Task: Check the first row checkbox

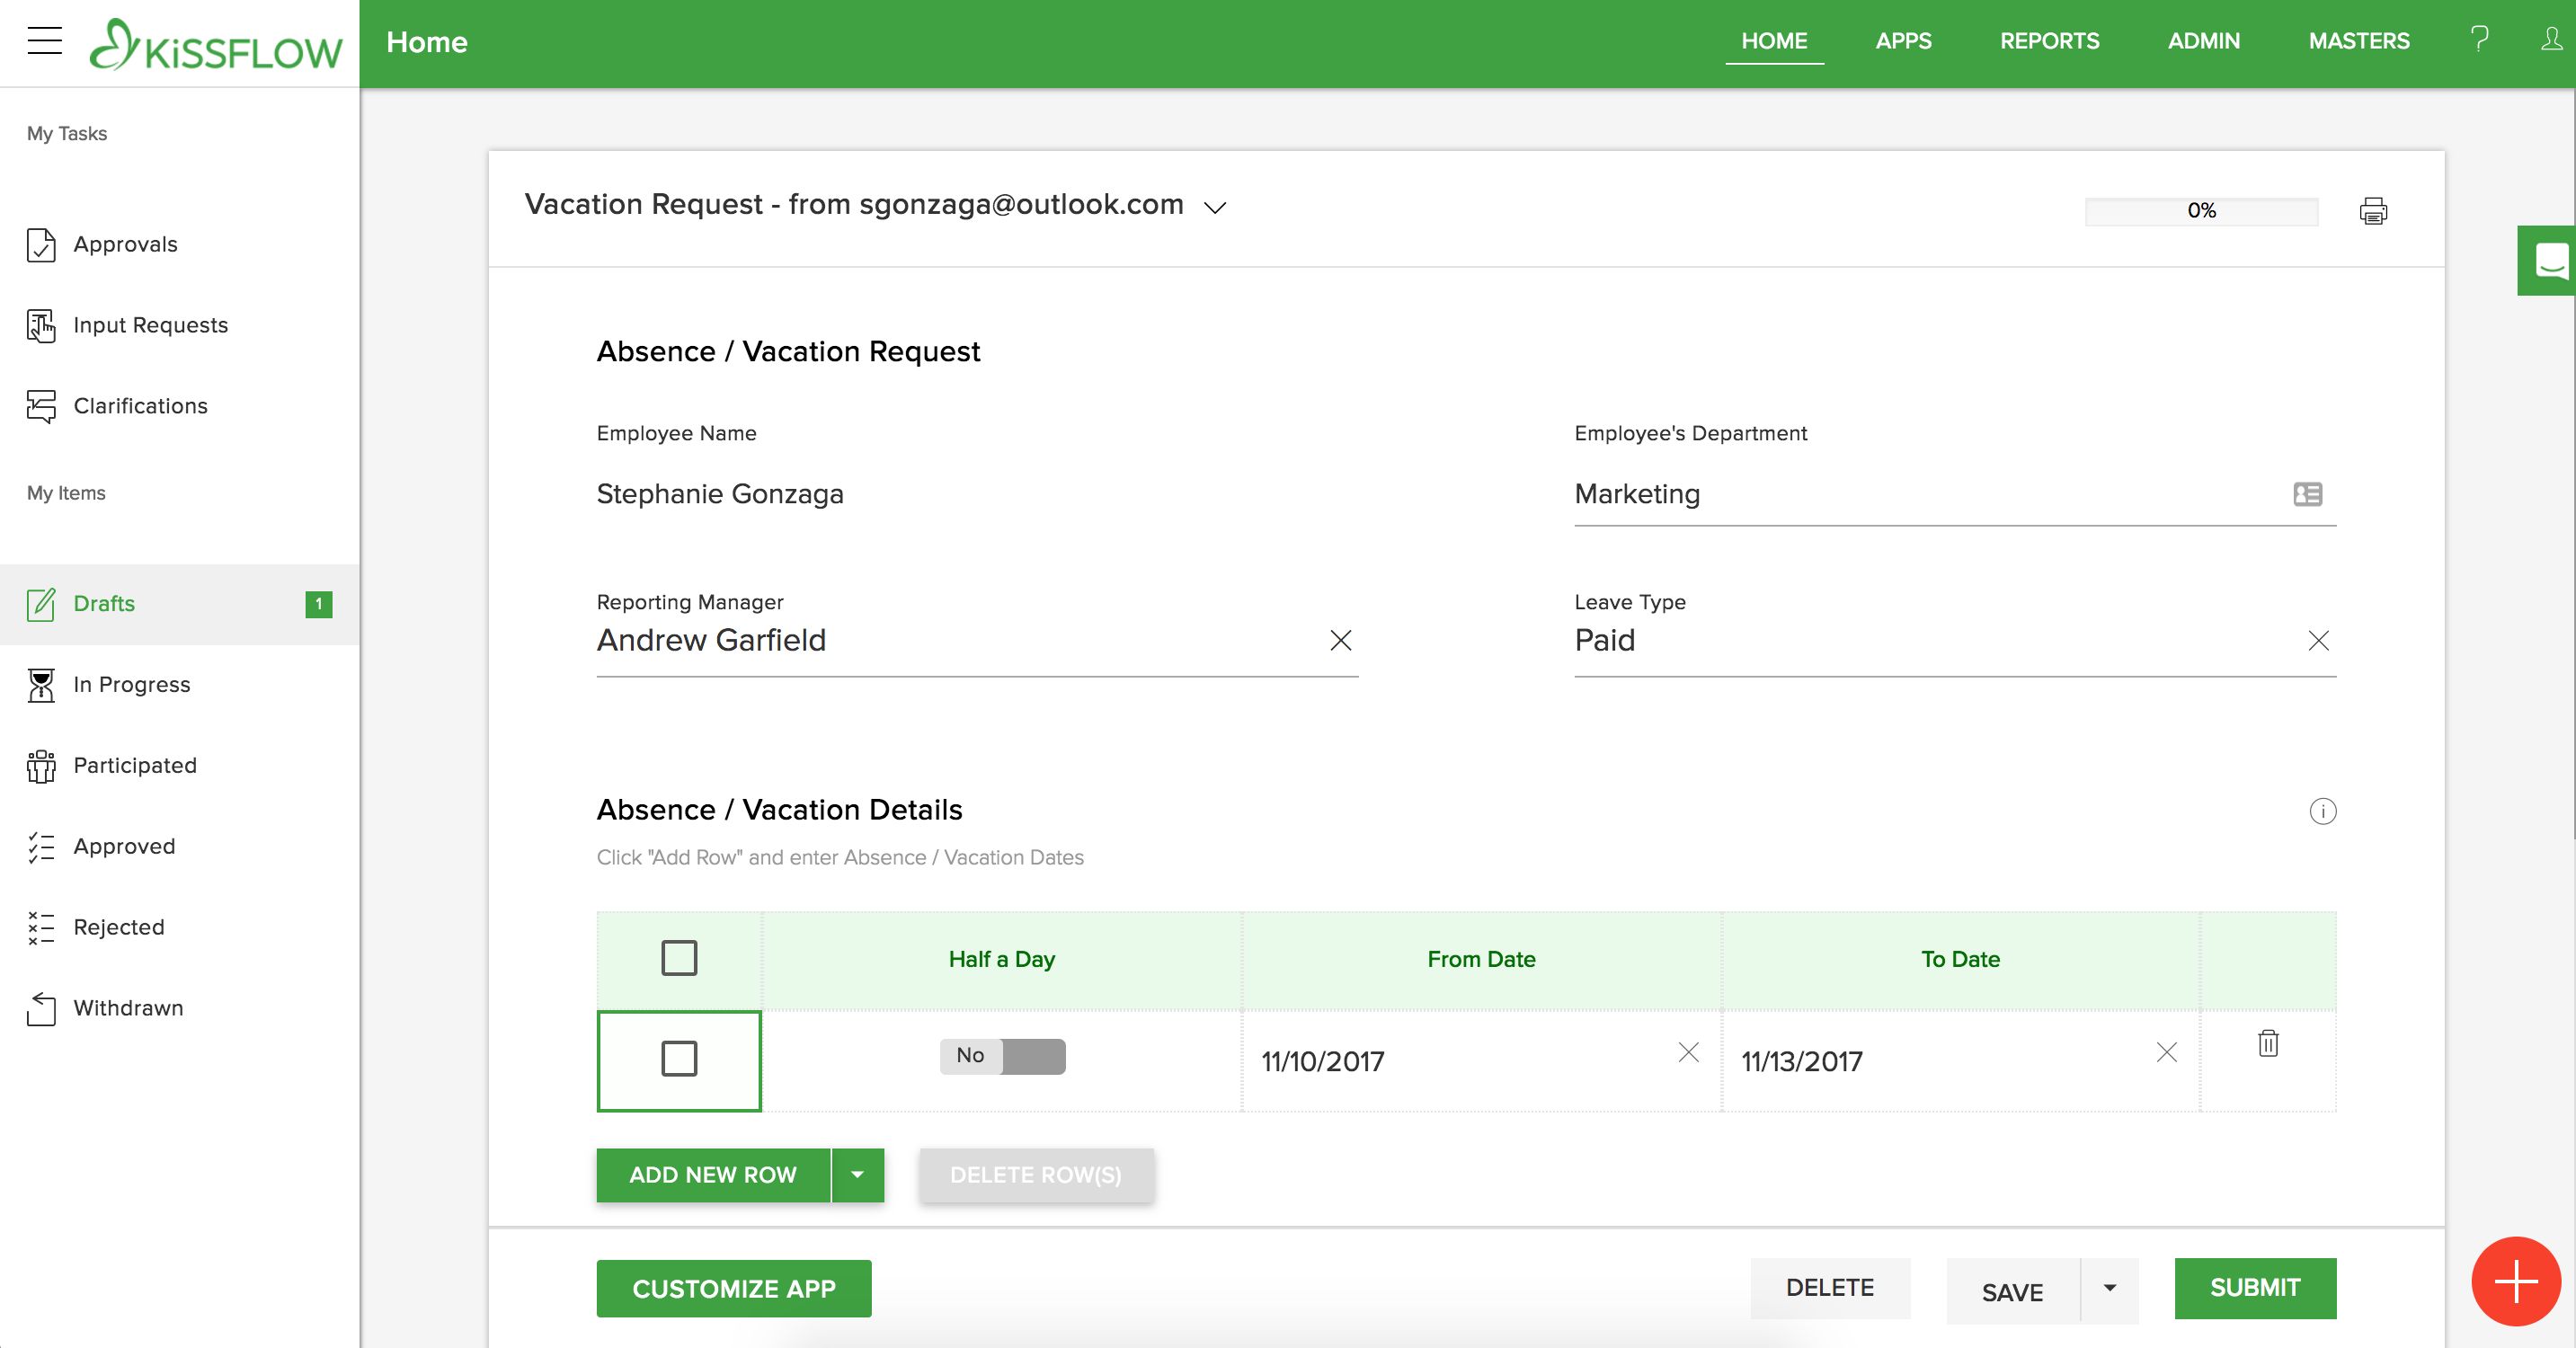Action: (679, 1058)
